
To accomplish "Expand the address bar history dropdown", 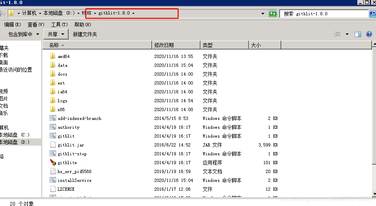I will click(x=263, y=14).
